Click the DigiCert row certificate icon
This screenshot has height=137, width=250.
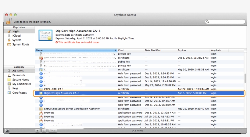[41, 93]
